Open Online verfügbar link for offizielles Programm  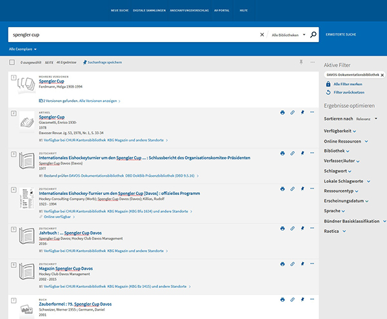[57, 217]
